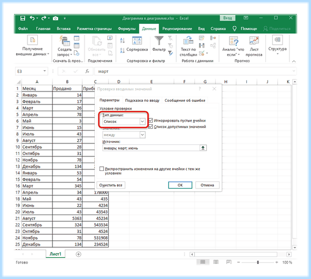Click the horizontal scrollbar right arrow
Viewport: 311px width, 279px height.
click(289, 254)
